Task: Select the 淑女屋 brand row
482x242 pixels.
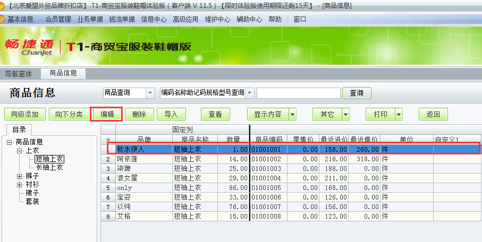Action: pyautogui.click(x=144, y=178)
